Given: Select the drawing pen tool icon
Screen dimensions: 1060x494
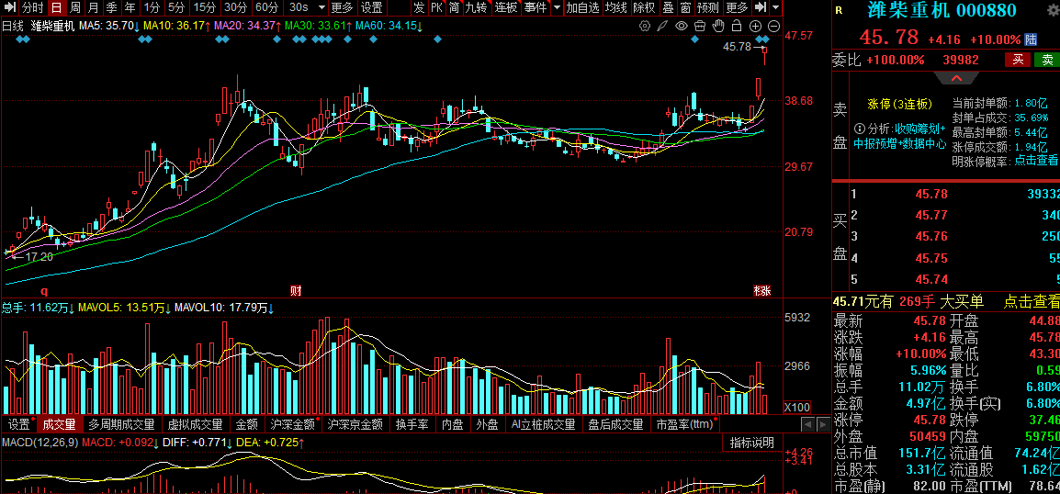Looking at the screenshot, I should (x=663, y=26).
